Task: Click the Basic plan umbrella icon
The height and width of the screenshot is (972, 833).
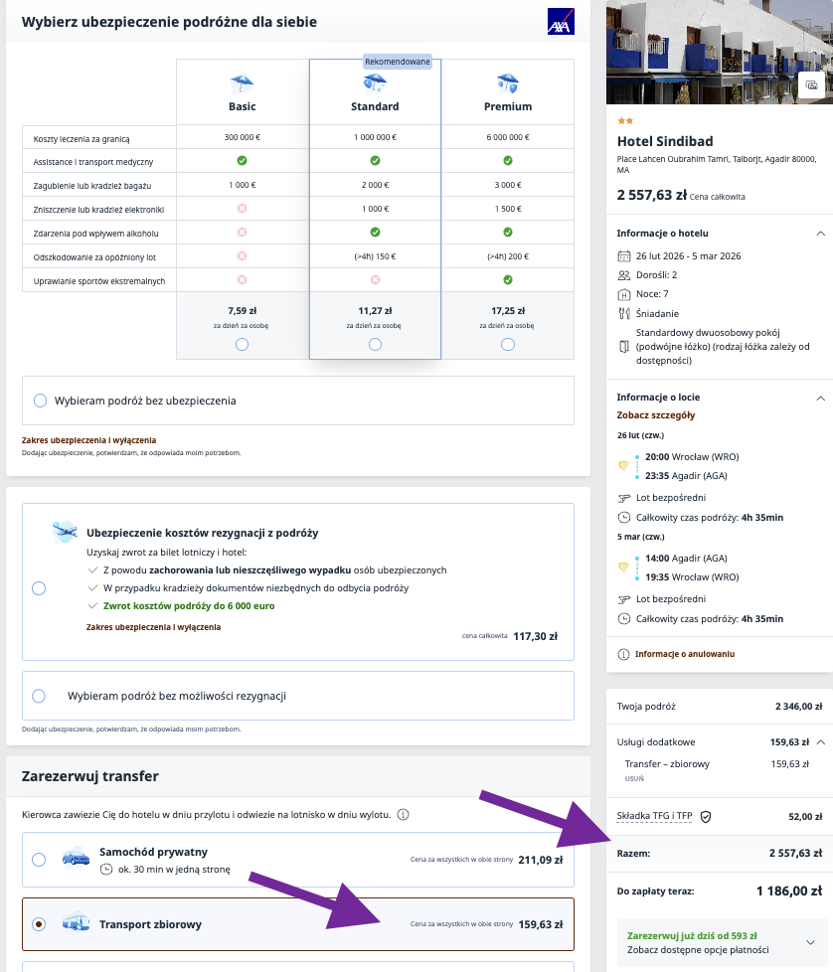Action: coord(242,83)
